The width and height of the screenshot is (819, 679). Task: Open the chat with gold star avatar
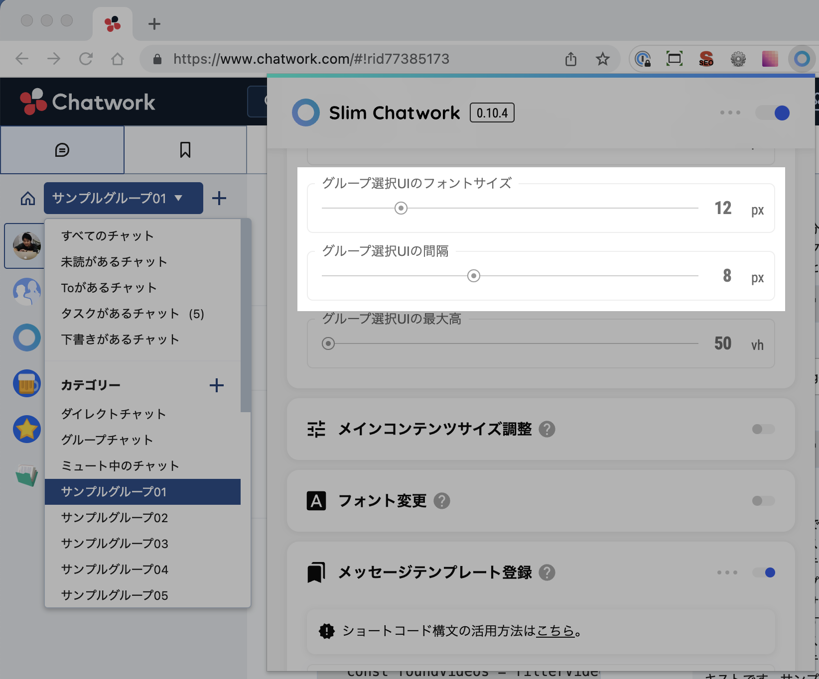(x=27, y=429)
